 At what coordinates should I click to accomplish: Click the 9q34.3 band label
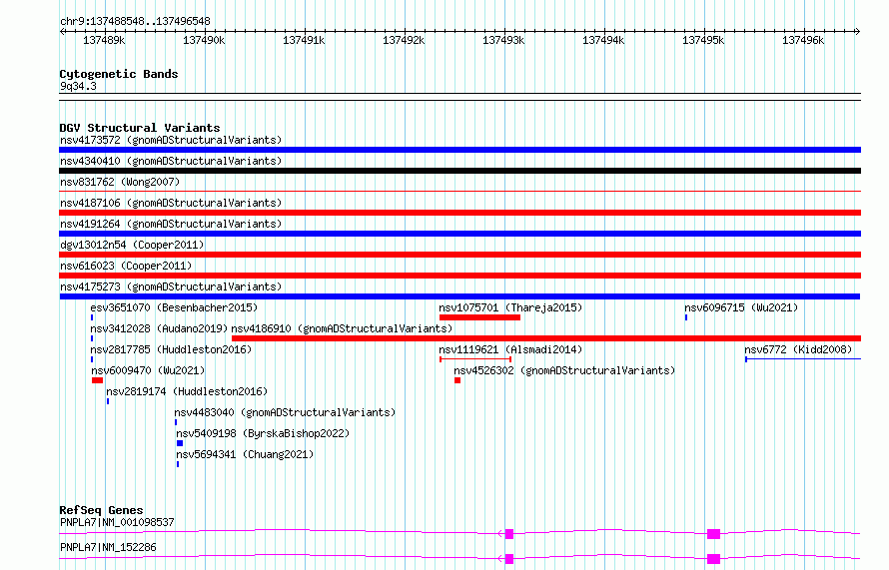pyautogui.click(x=78, y=86)
